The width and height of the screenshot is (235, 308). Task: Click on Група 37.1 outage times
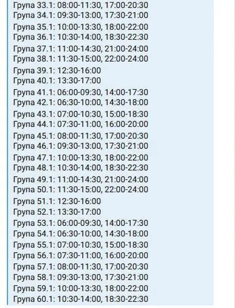tap(81, 49)
